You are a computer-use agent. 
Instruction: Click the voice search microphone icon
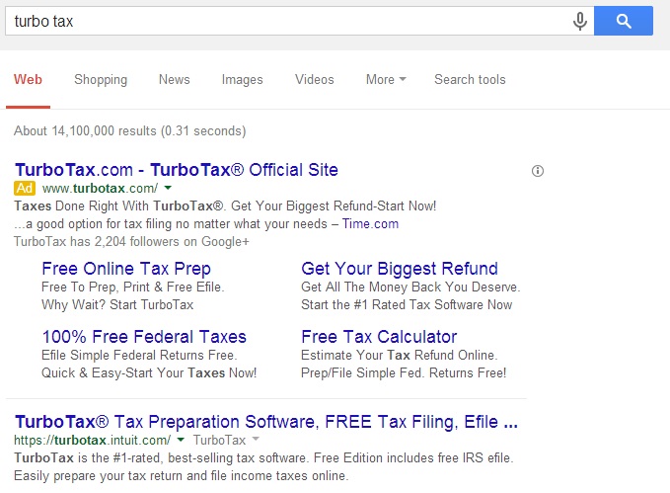[580, 21]
